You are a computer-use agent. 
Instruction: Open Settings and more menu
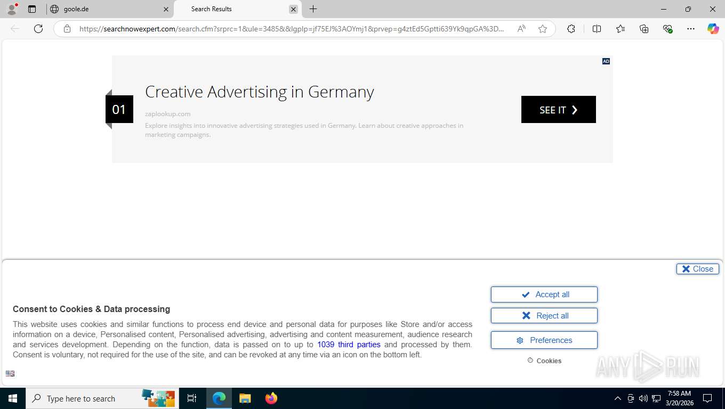click(x=691, y=29)
